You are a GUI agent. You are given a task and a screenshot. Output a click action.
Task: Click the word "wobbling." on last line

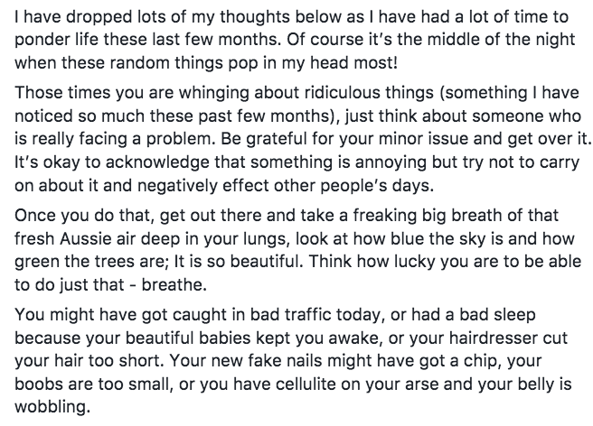52,407
